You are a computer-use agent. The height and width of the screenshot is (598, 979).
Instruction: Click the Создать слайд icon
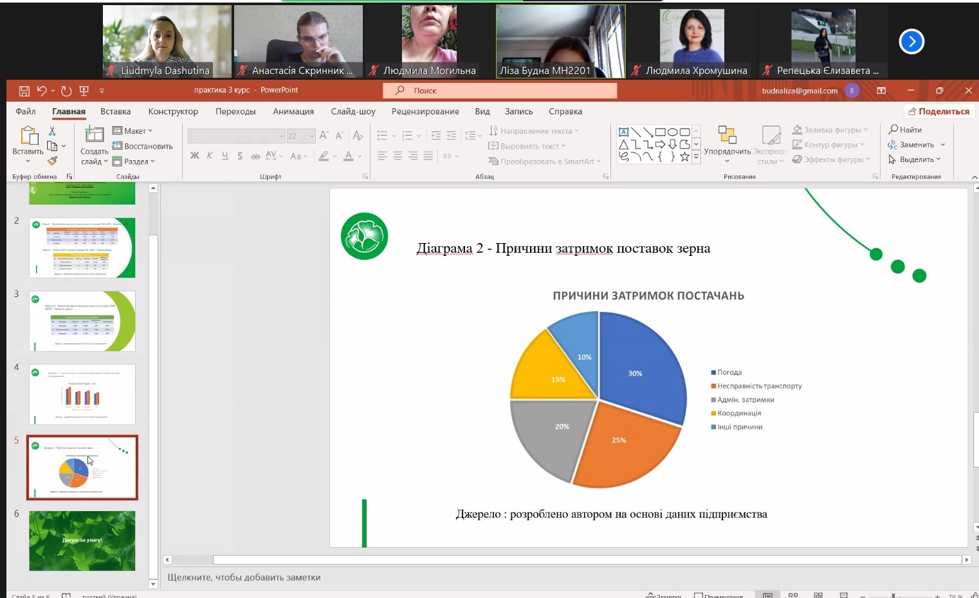pyautogui.click(x=94, y=134)
